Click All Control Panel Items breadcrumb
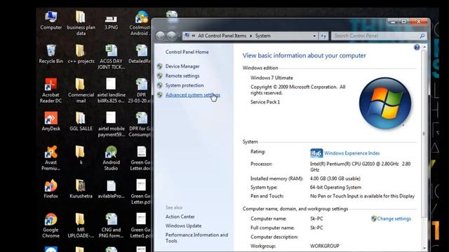This screenshot has width=449, height=252. (x=222, y=36)
